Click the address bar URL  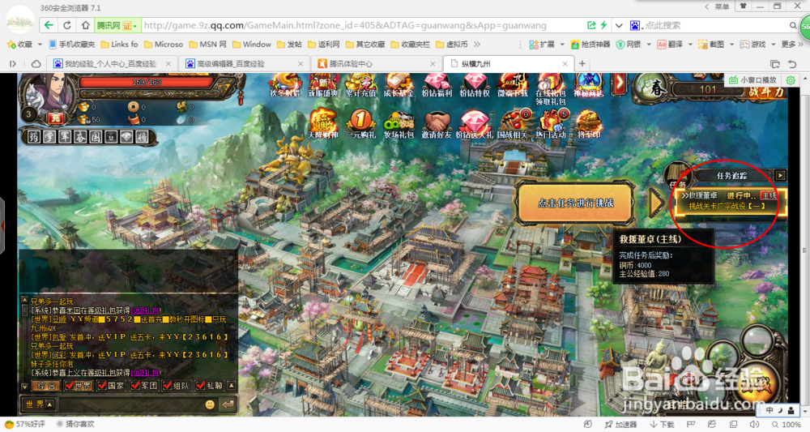(x=345, y=25)
